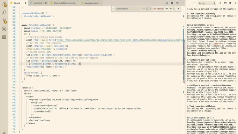This screenshot has width=238, height=134.
Task: Click unsaved dot on App.js tab
Action: coord(26,3)
